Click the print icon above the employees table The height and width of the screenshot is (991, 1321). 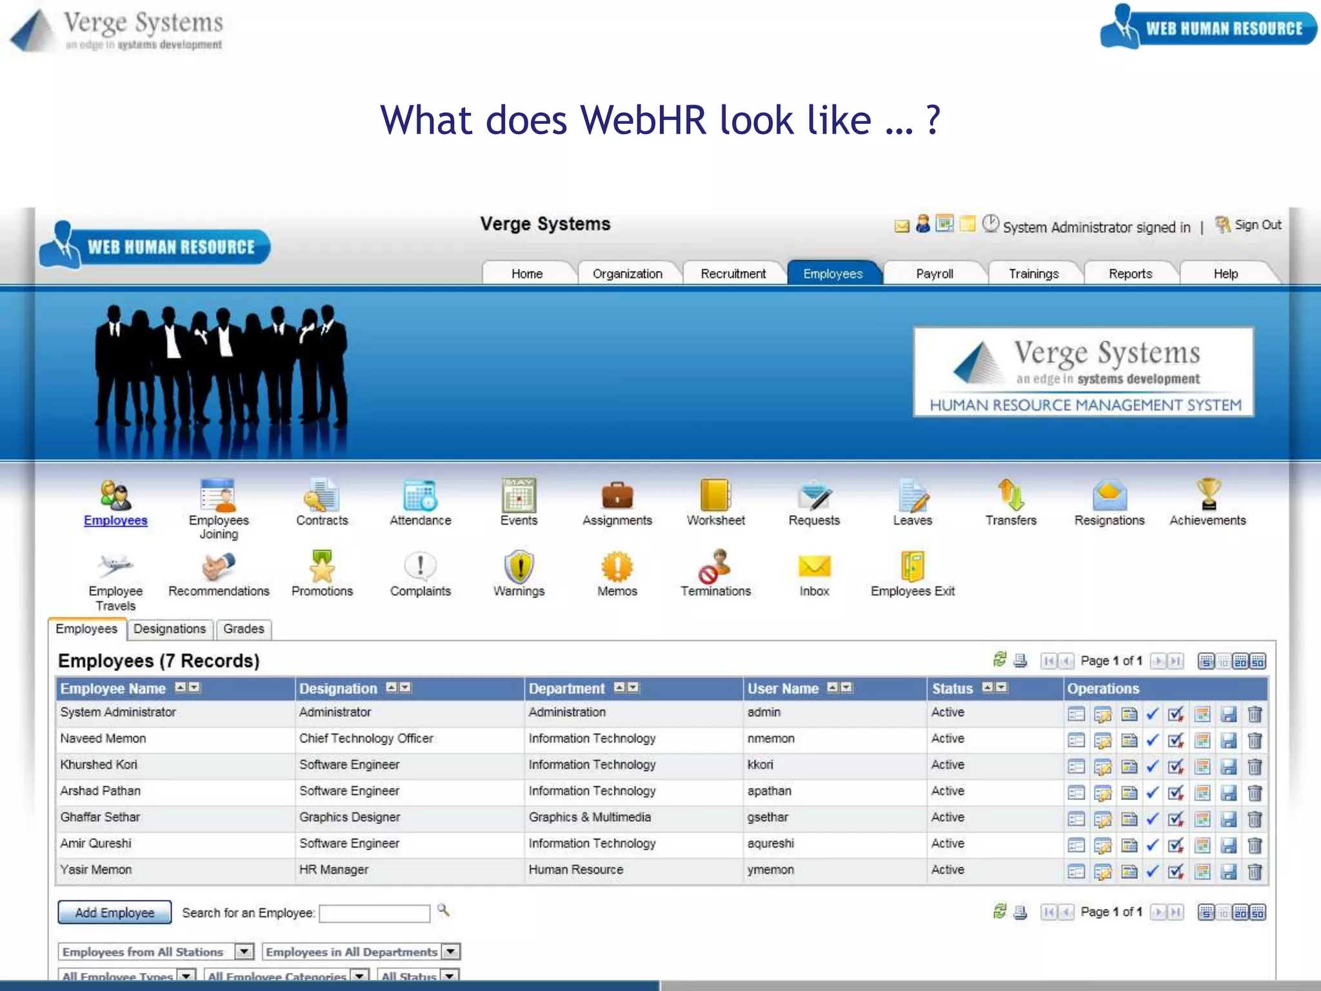click(1020, 661)
